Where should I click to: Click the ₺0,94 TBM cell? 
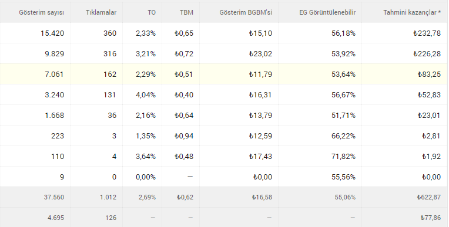tap(184, 136)
